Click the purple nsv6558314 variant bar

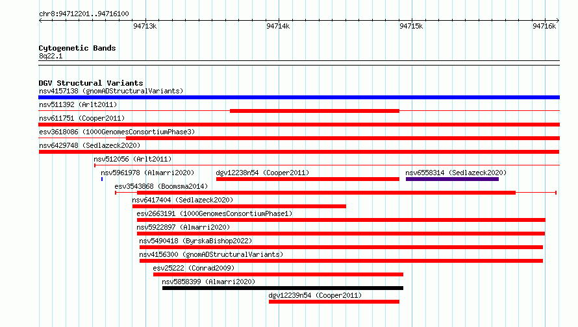click(x=452, y=179)
